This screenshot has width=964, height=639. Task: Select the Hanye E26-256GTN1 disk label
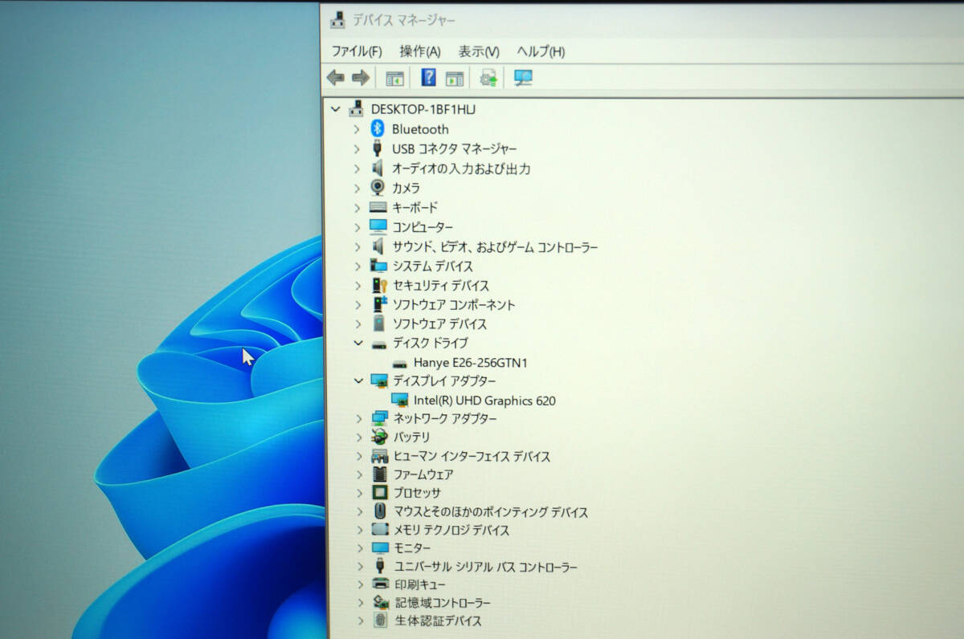(471, 362)
